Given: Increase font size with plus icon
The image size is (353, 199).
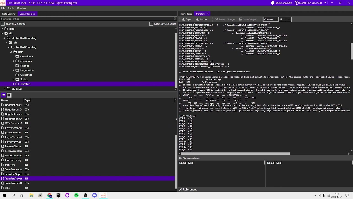Looking at the screenshot, I should tap(285, 19).
